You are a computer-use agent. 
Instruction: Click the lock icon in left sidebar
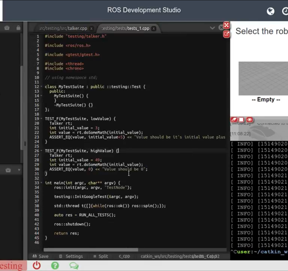tap(18, 27)
